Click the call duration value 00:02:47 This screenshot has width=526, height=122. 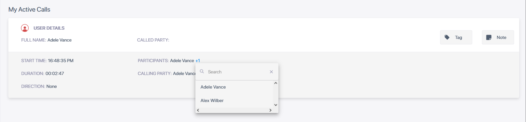(55, 73)
